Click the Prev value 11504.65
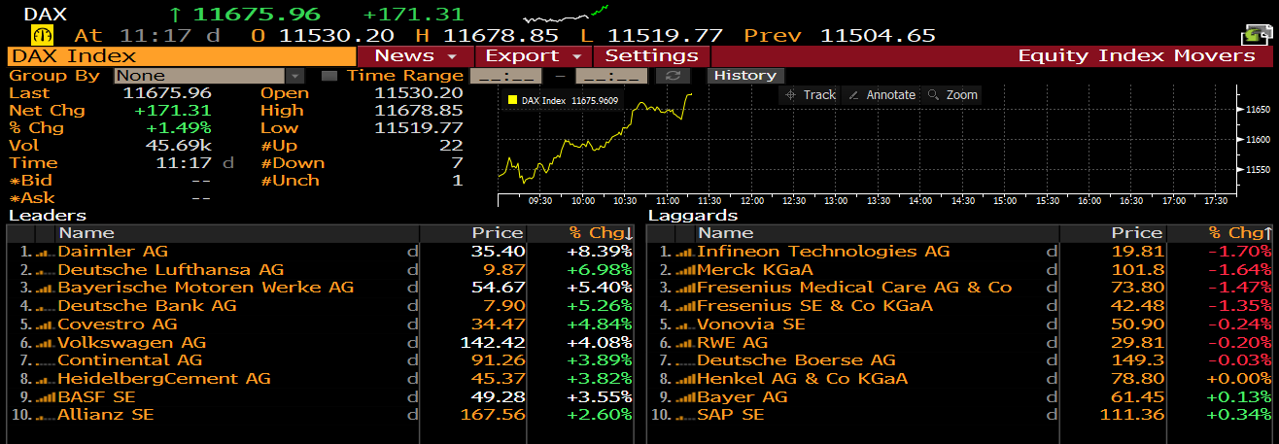 (x=879, y=36)
